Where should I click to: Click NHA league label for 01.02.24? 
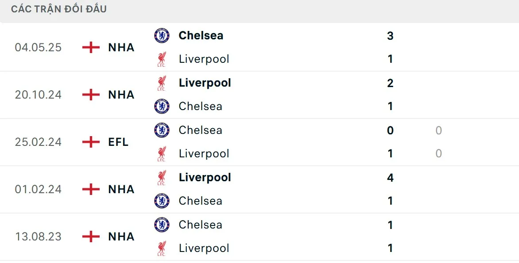(x=121, y=189)
